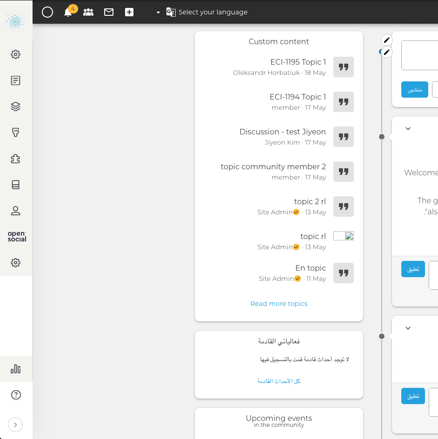Click the person icon in the sidebar
The width and height of the screenshot is (438, 439).
pos(15,211)
